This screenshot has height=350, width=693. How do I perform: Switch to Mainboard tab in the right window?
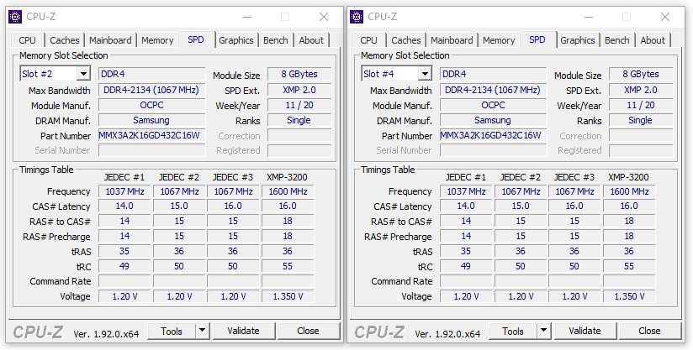coord(452,40)
